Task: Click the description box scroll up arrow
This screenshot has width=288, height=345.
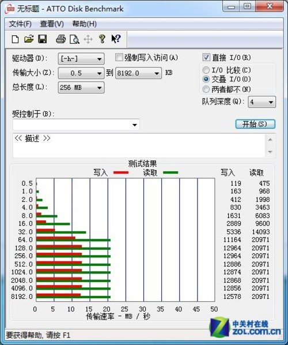Action: point(270,140)
